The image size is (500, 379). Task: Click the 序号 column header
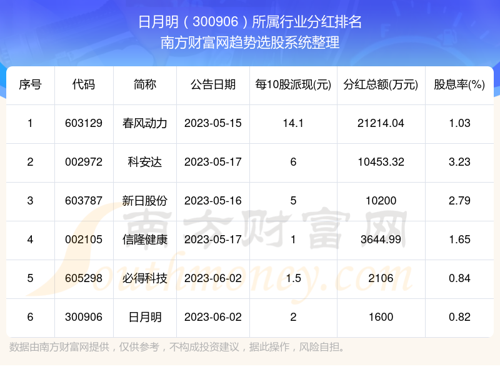(30, 84)
